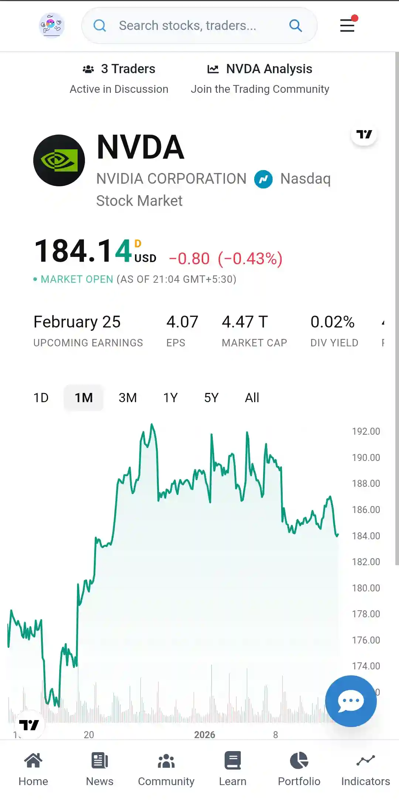
Task: Click the blue search magnifier on right
Action: 296,26
